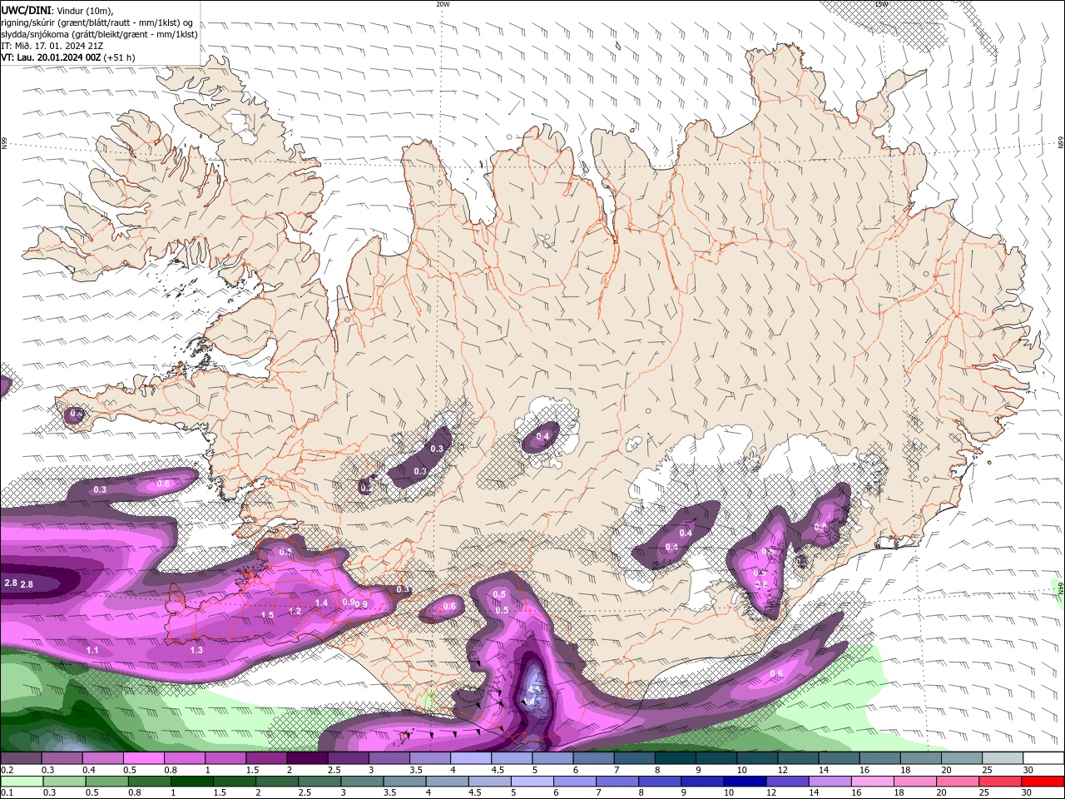
Task: Pick the light pink 16–18 rain swatch
Action: (x=872, y=782)
